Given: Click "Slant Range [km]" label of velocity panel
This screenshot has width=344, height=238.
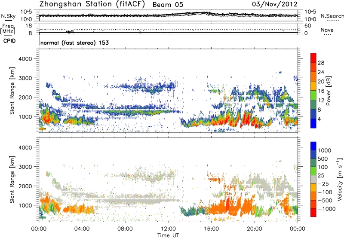Looking at the screenshot, I should point(12,179).
